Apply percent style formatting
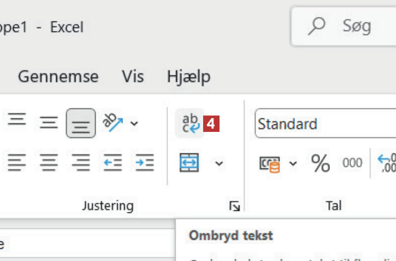396x261 pixels. click(x=321, y=163)
